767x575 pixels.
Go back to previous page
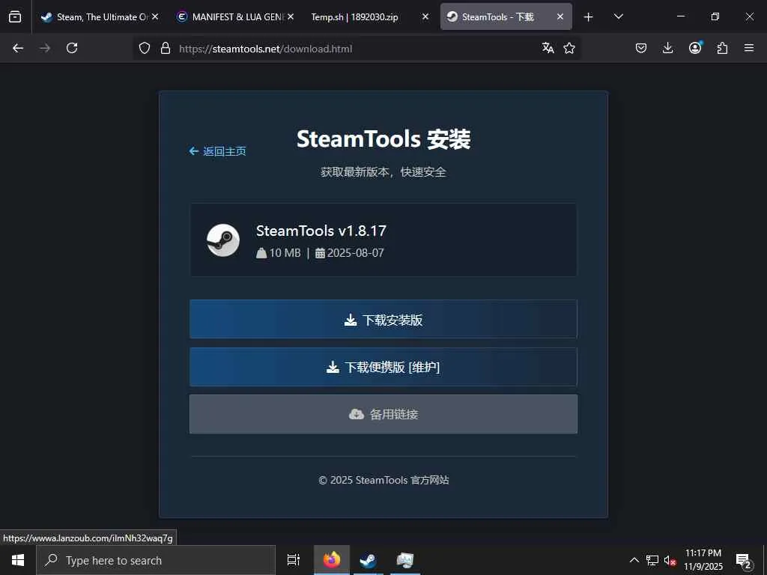click(18, 48)
